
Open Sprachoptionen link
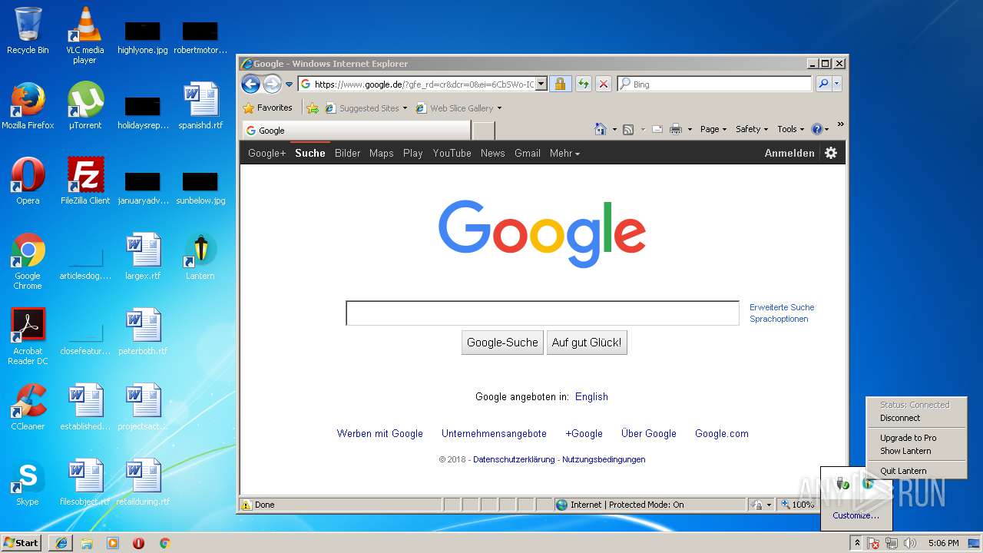pos(779,319)
